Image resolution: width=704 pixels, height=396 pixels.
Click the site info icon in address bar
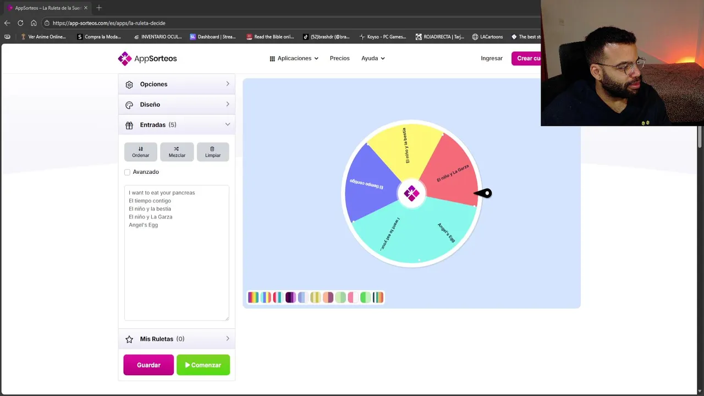(x=47, y=23)
